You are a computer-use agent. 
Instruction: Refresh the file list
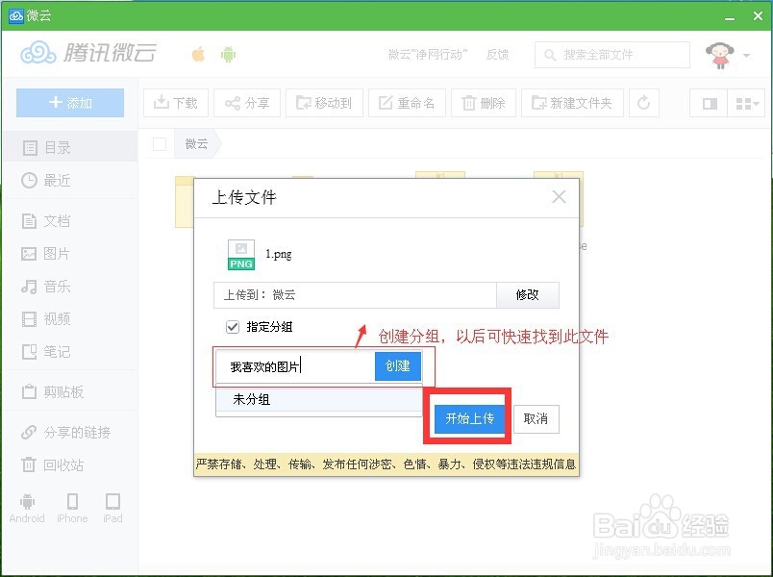pyautogui.click(x=643, y=103)
